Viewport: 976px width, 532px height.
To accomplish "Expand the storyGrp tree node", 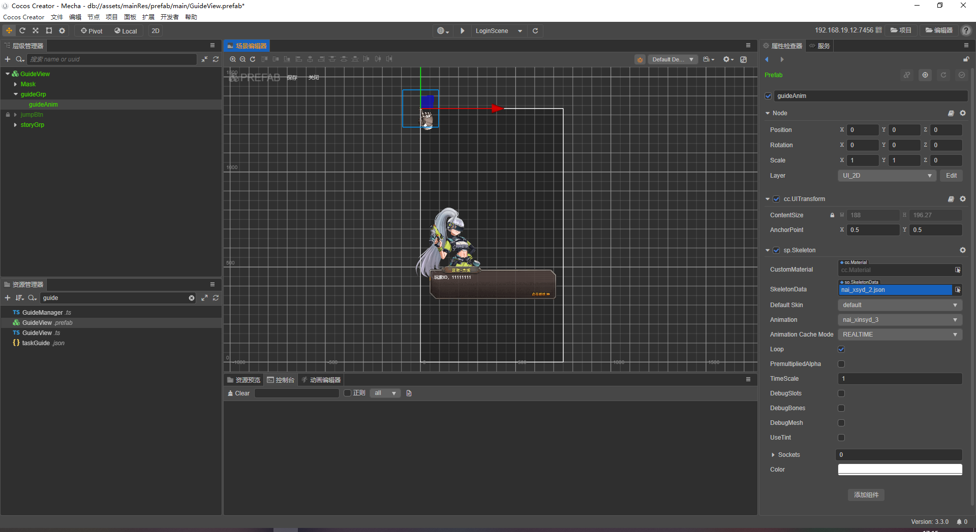I will (x=16, y=125).
